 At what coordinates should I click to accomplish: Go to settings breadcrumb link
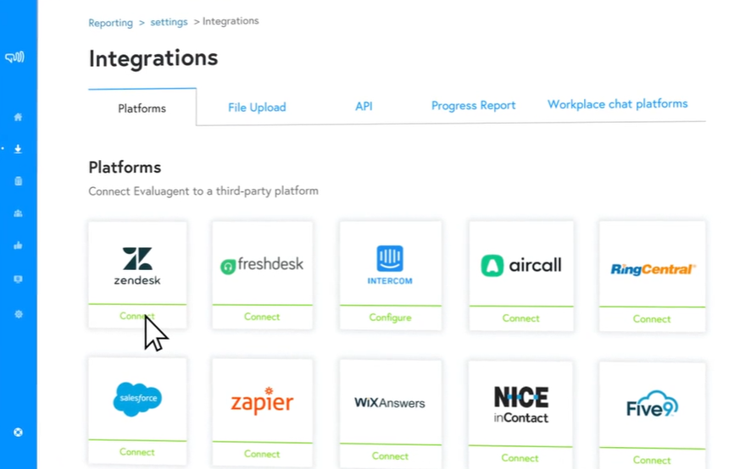pyautogui.click(x=169, y=22)
